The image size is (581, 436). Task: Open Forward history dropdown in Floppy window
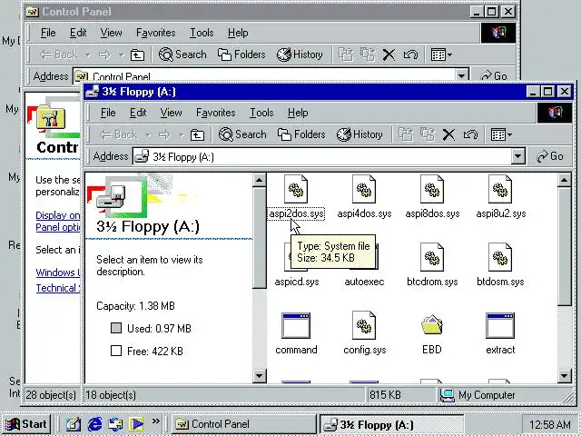point(182,134)
